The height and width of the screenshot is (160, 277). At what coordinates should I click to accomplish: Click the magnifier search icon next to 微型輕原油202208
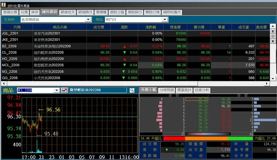[132, 90]
